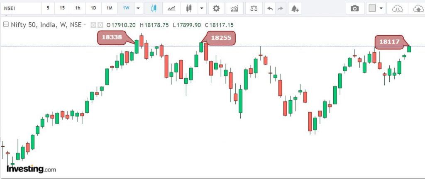Select the 15 minute interval

click(62, 8)
